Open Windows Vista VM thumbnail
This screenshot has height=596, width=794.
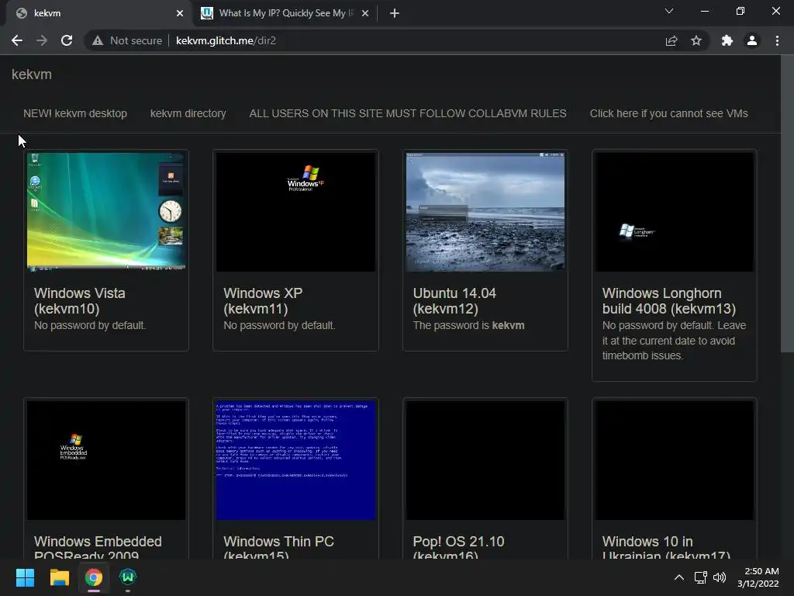pos(106,212)
